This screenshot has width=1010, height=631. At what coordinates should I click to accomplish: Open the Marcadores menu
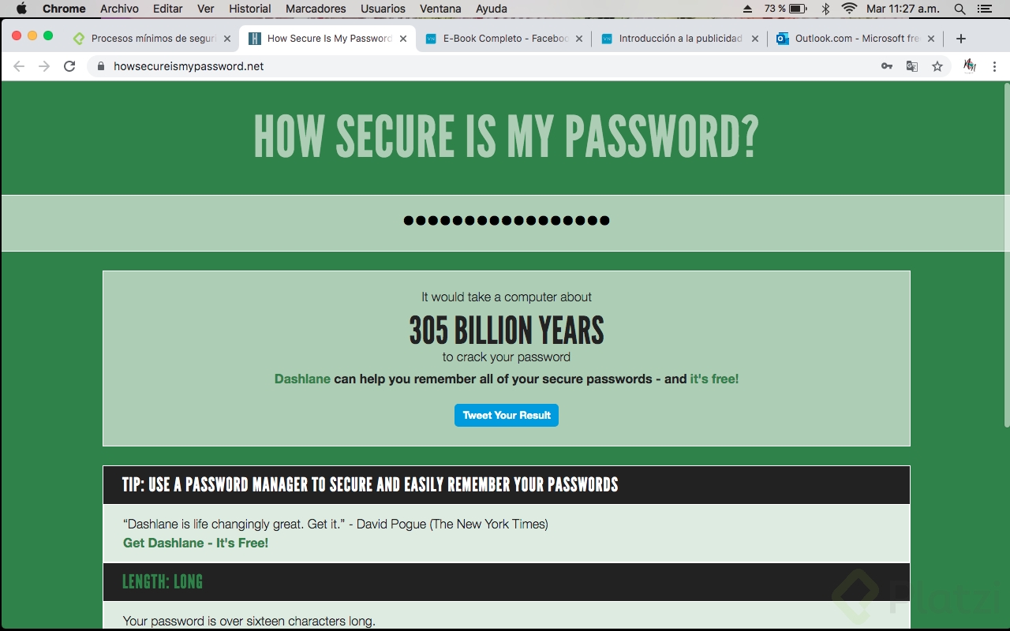pos(316,9)
